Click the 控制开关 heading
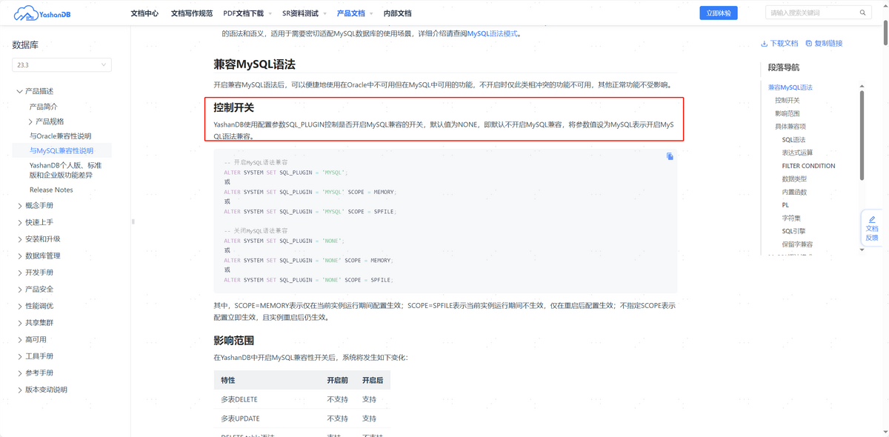The image size is (889, 437). [234, 107]
